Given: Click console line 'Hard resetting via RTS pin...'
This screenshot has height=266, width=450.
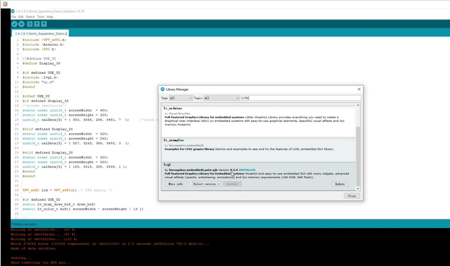Looking at the screenshot, I should (41, 262).
